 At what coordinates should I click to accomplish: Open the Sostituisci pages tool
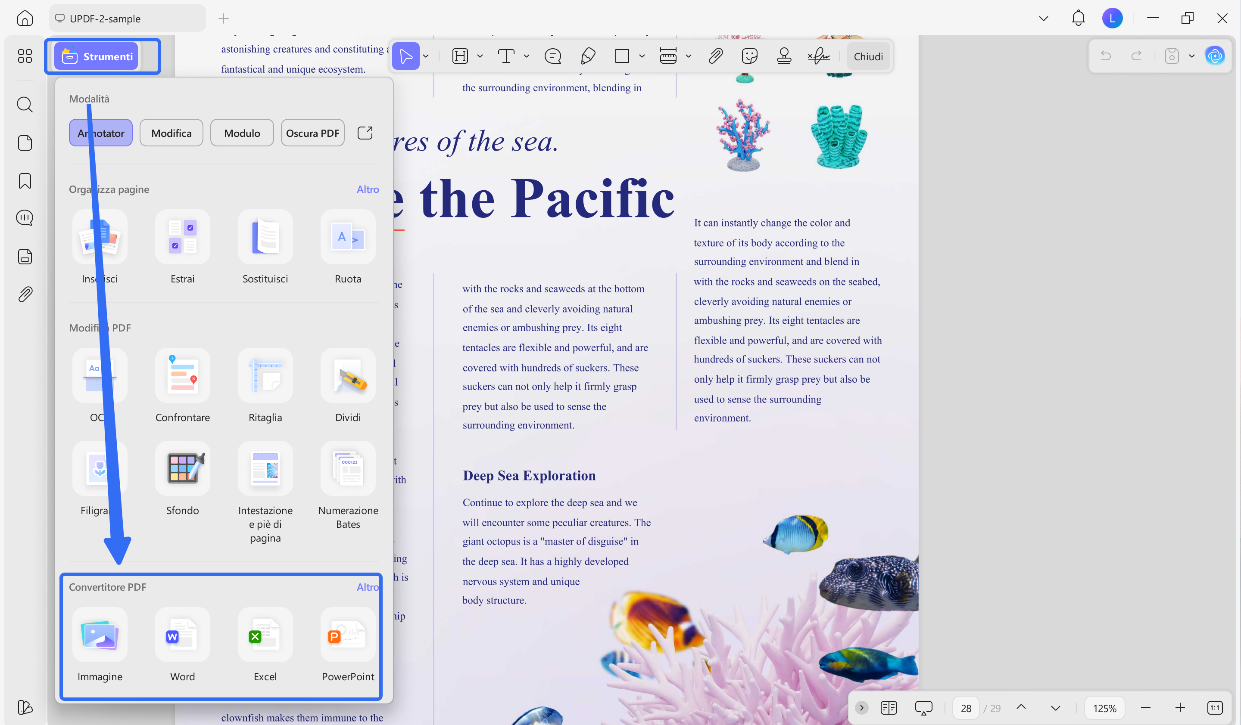click(x=265, y=248)
